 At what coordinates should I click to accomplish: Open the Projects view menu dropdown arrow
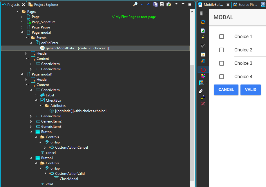click(x=176, y=4)
